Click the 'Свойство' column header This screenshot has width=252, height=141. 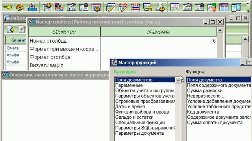[65, 32]
